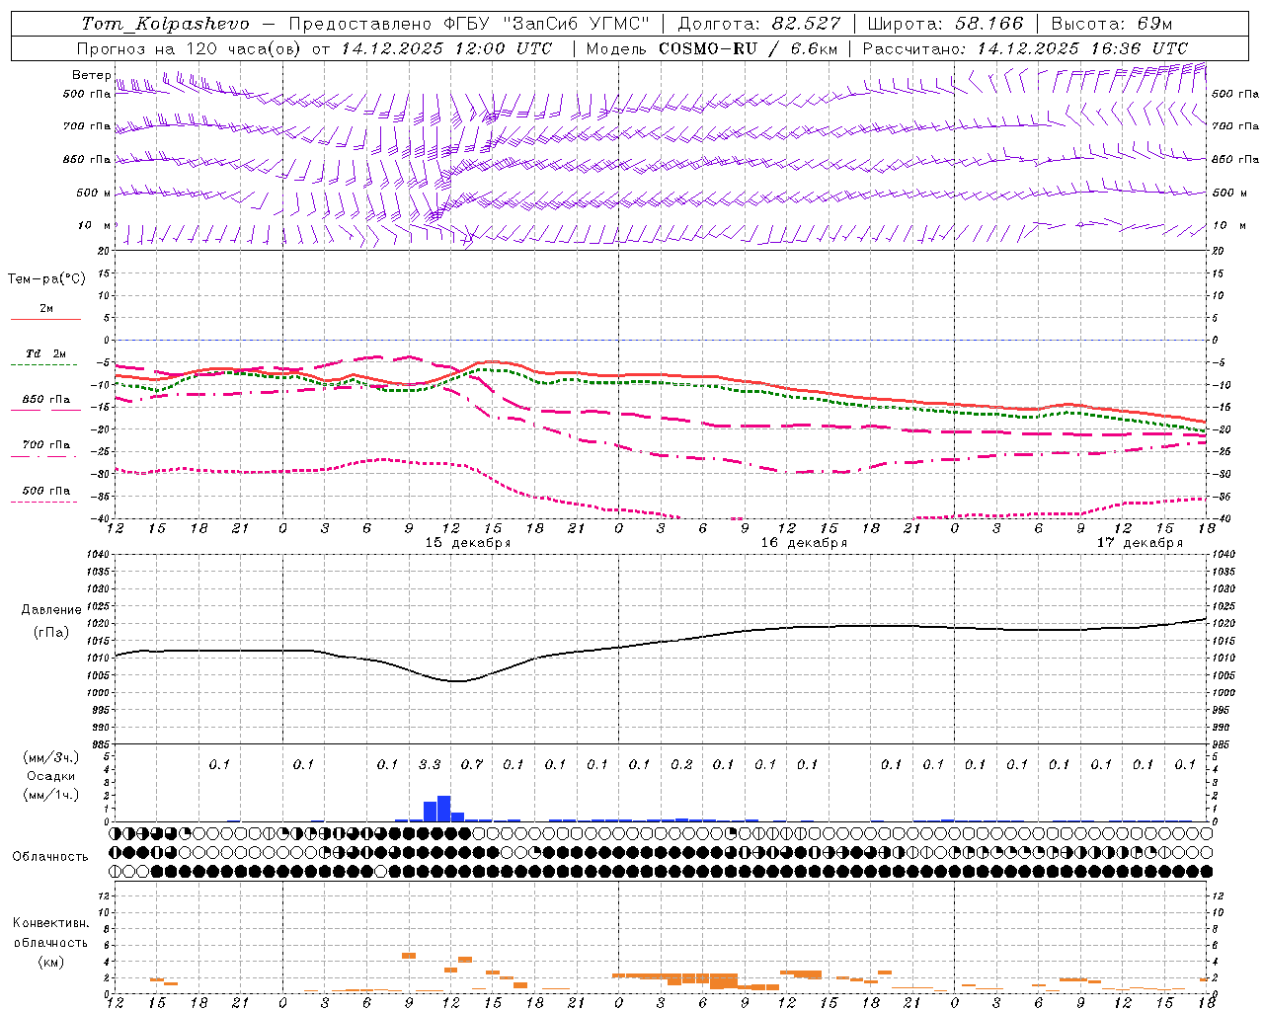This screenshot has height=1011, width=1264.
Task: Click the 2м temperature legend entry
Action: [x=46, y=309]
